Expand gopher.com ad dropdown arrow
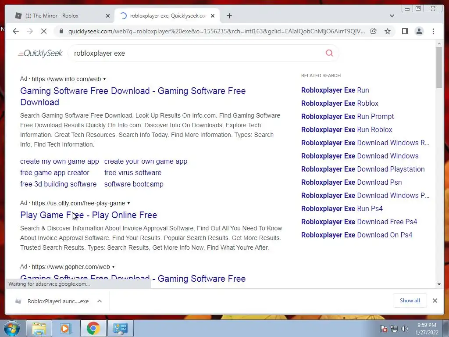Viewport: 449px width, 337px height. 114,267
